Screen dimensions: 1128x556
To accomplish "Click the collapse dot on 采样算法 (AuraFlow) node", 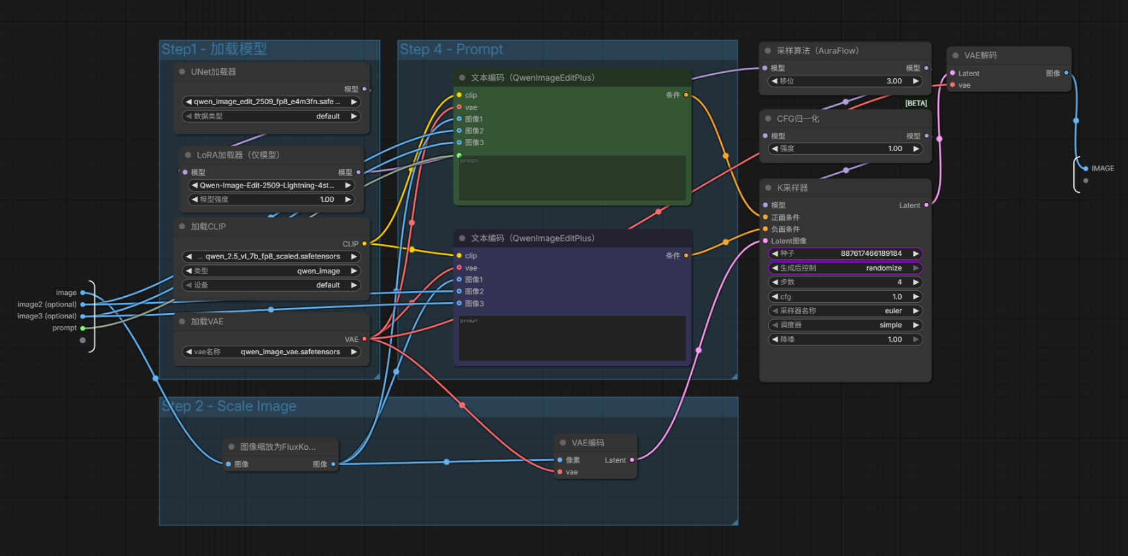I will 767,51.
